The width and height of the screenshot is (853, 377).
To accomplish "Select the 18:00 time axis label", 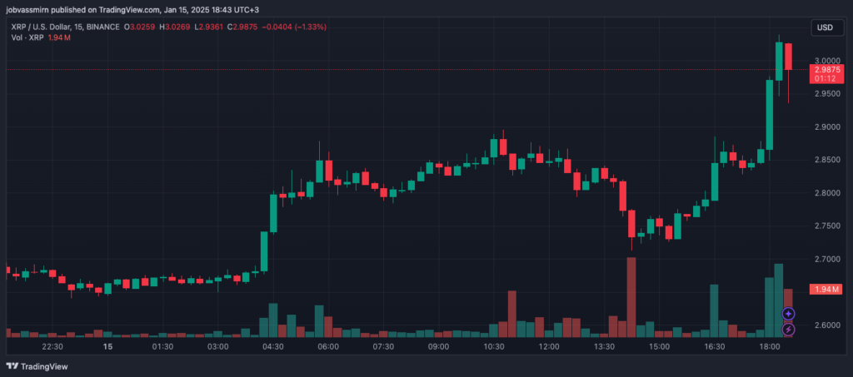I will click(x=770, y=346).
